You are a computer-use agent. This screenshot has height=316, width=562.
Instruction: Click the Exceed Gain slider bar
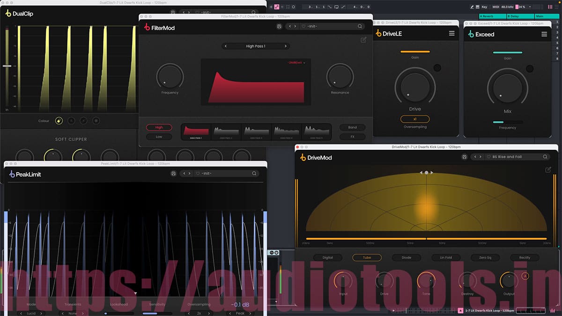(508, 52)
